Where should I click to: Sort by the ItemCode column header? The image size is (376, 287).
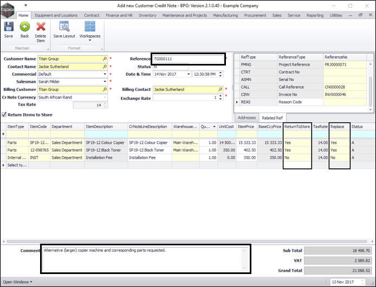(x=39, y=127)
